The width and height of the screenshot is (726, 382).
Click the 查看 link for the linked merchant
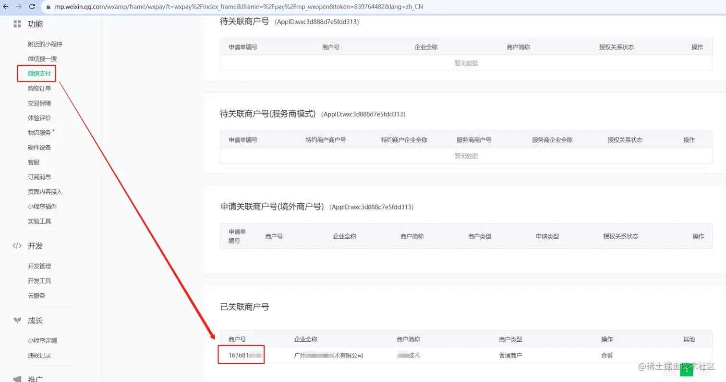[607, 355]
